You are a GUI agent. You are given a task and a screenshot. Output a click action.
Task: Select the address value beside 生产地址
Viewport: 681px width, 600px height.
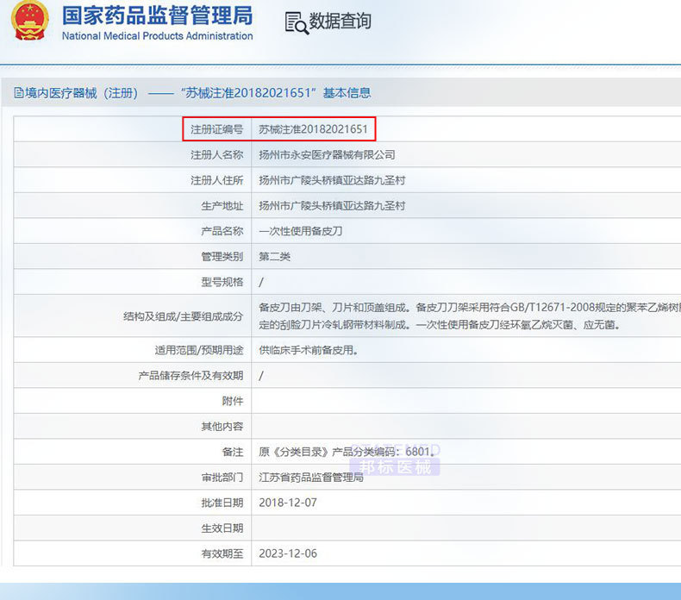[332, 206]
